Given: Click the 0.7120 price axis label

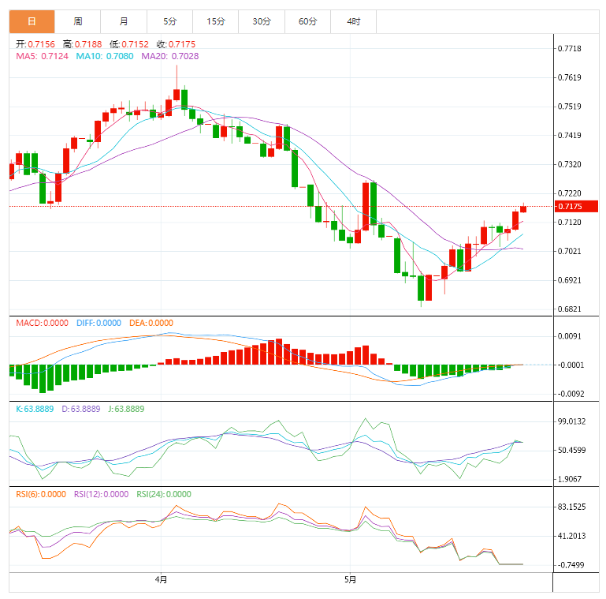Looking at the screenshot, I should pyautogui.click(x=570, y=222).
